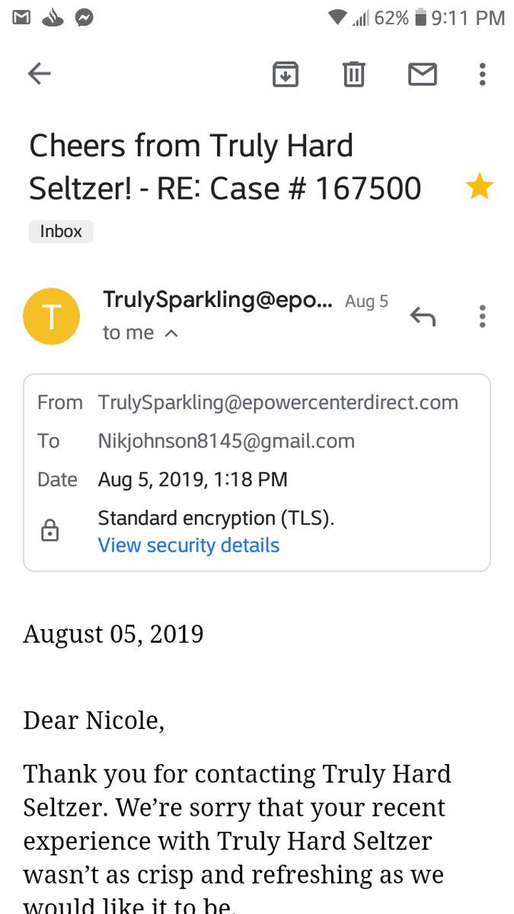514x914 pixels.
Task: Tap the yellow T sender avatar
Action: tap(52, 316)
